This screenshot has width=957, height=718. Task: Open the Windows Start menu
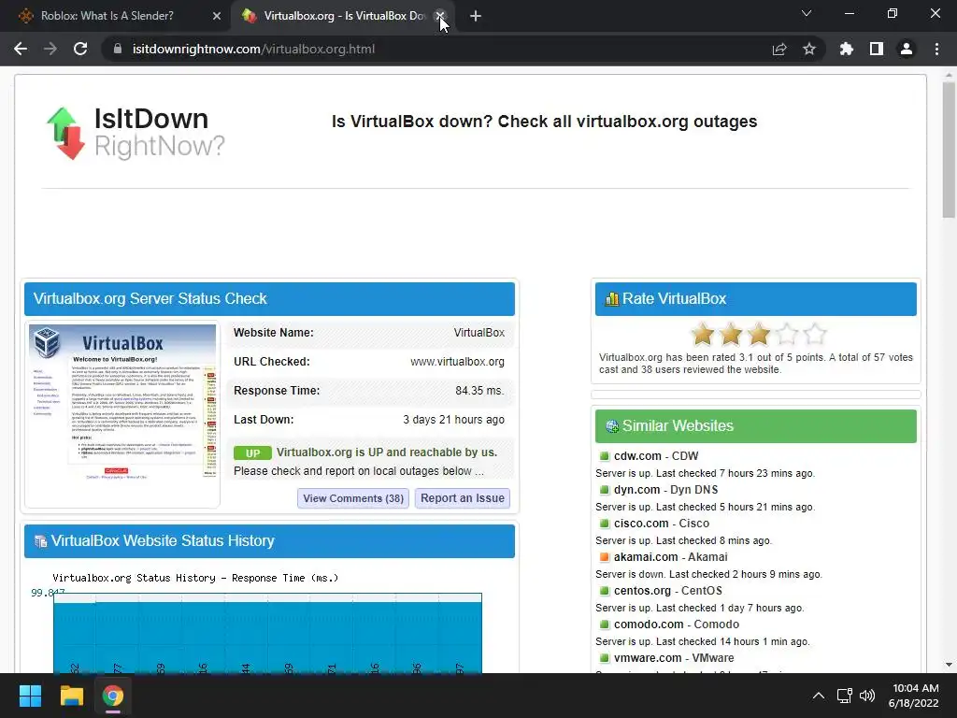coord(30,696)
